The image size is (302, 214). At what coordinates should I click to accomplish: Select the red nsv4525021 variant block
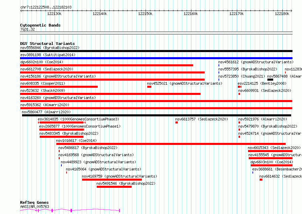click(149, 87)
